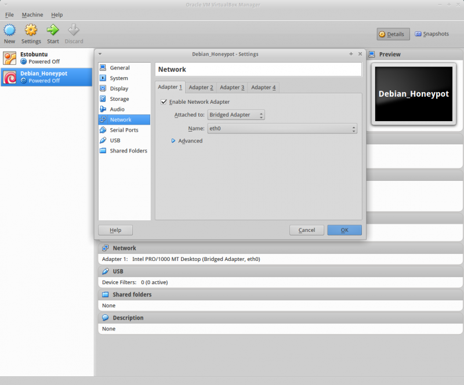This screenshot has height=385, width=464.
Task: Click the Help button in settings dialog
Action: [x=115, y=230]
